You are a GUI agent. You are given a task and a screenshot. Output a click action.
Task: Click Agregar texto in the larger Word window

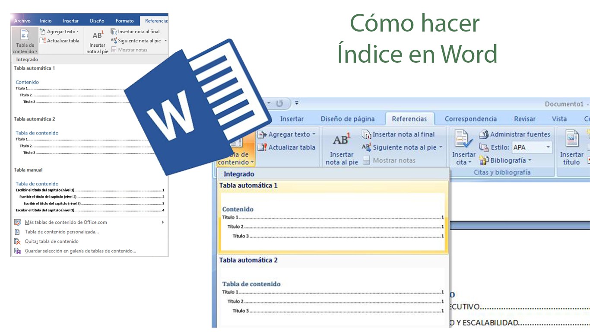click(285, 134)
